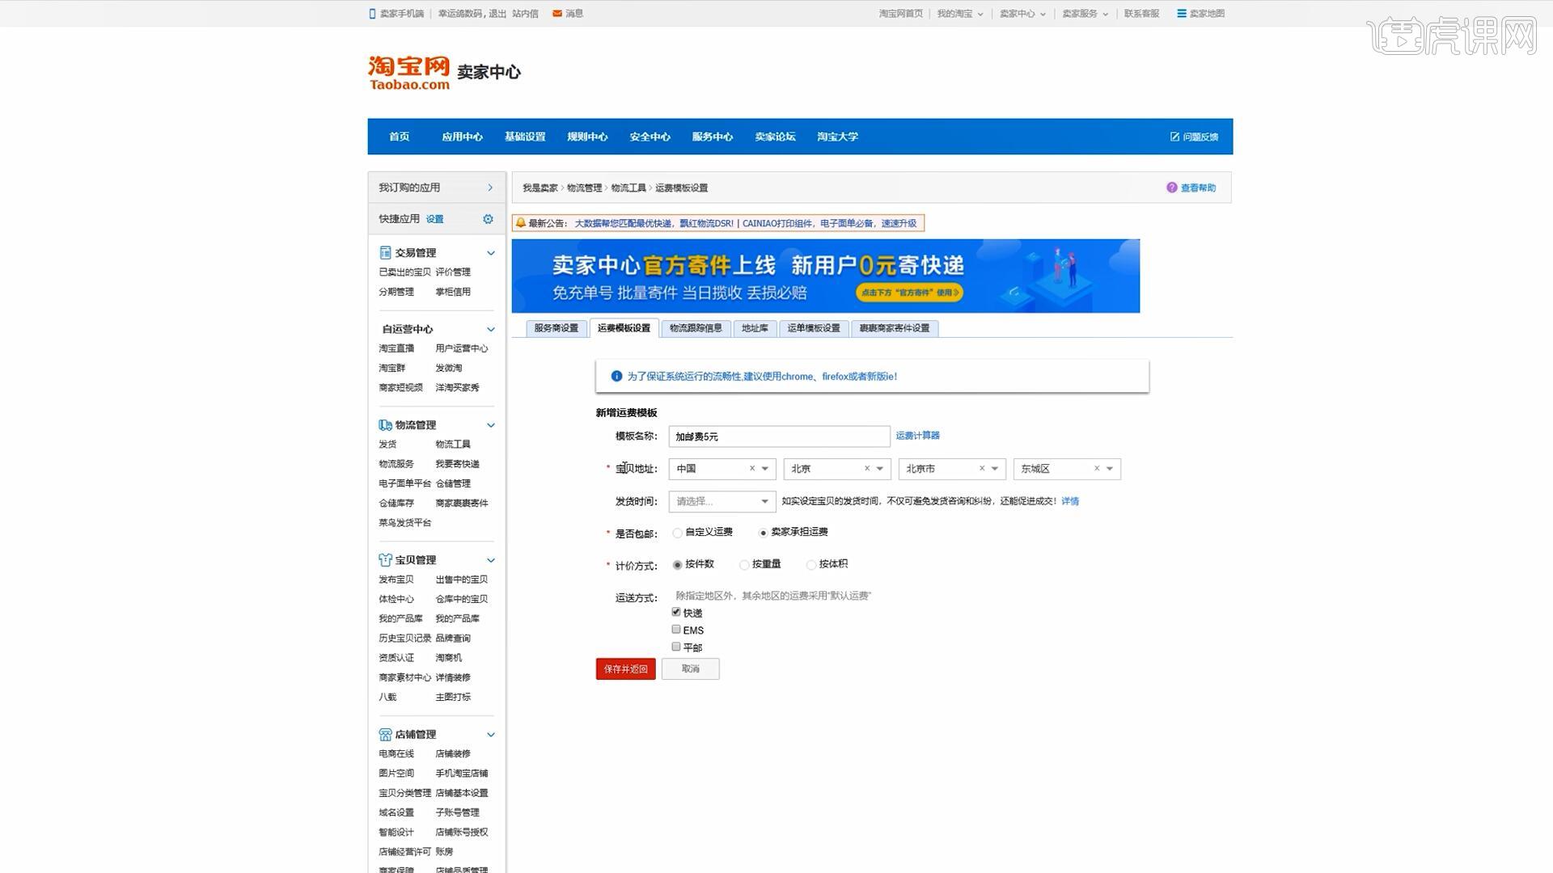Viewport: 1553px width, 873px height.
Task: Clear the 中国 country selection
Action: click(x=752, y=469)
